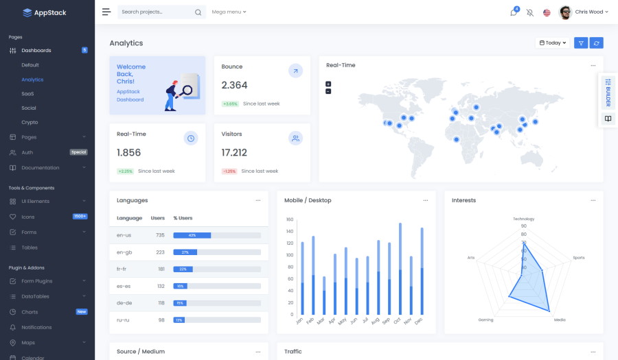Click the muted notifications bell icon

529,12
